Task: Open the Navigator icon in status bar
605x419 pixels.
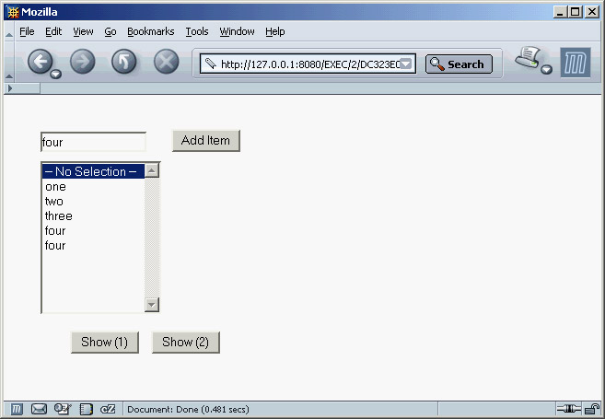Action: (x=17, y=409)
